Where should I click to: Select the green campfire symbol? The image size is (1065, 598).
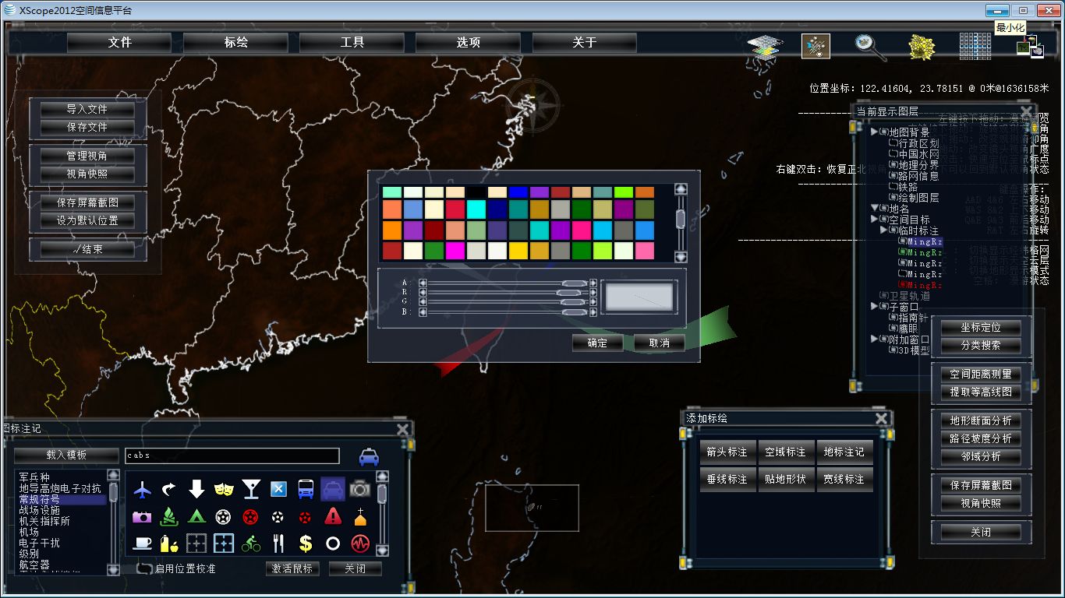(169, 516)
